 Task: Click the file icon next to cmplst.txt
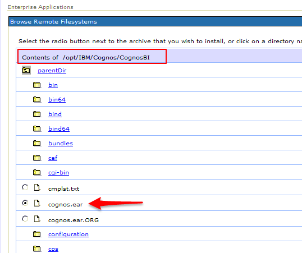[37, 187]
